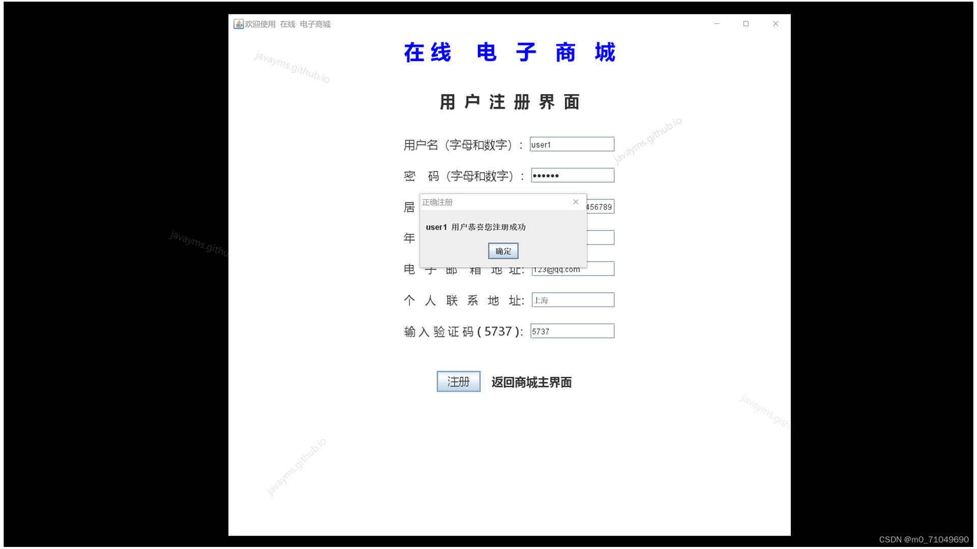Click the Java icon in the title bar

point(238,24)
